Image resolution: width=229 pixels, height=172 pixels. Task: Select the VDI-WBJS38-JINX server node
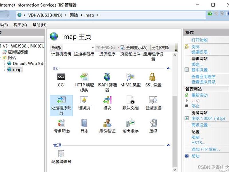coord(23,46)
